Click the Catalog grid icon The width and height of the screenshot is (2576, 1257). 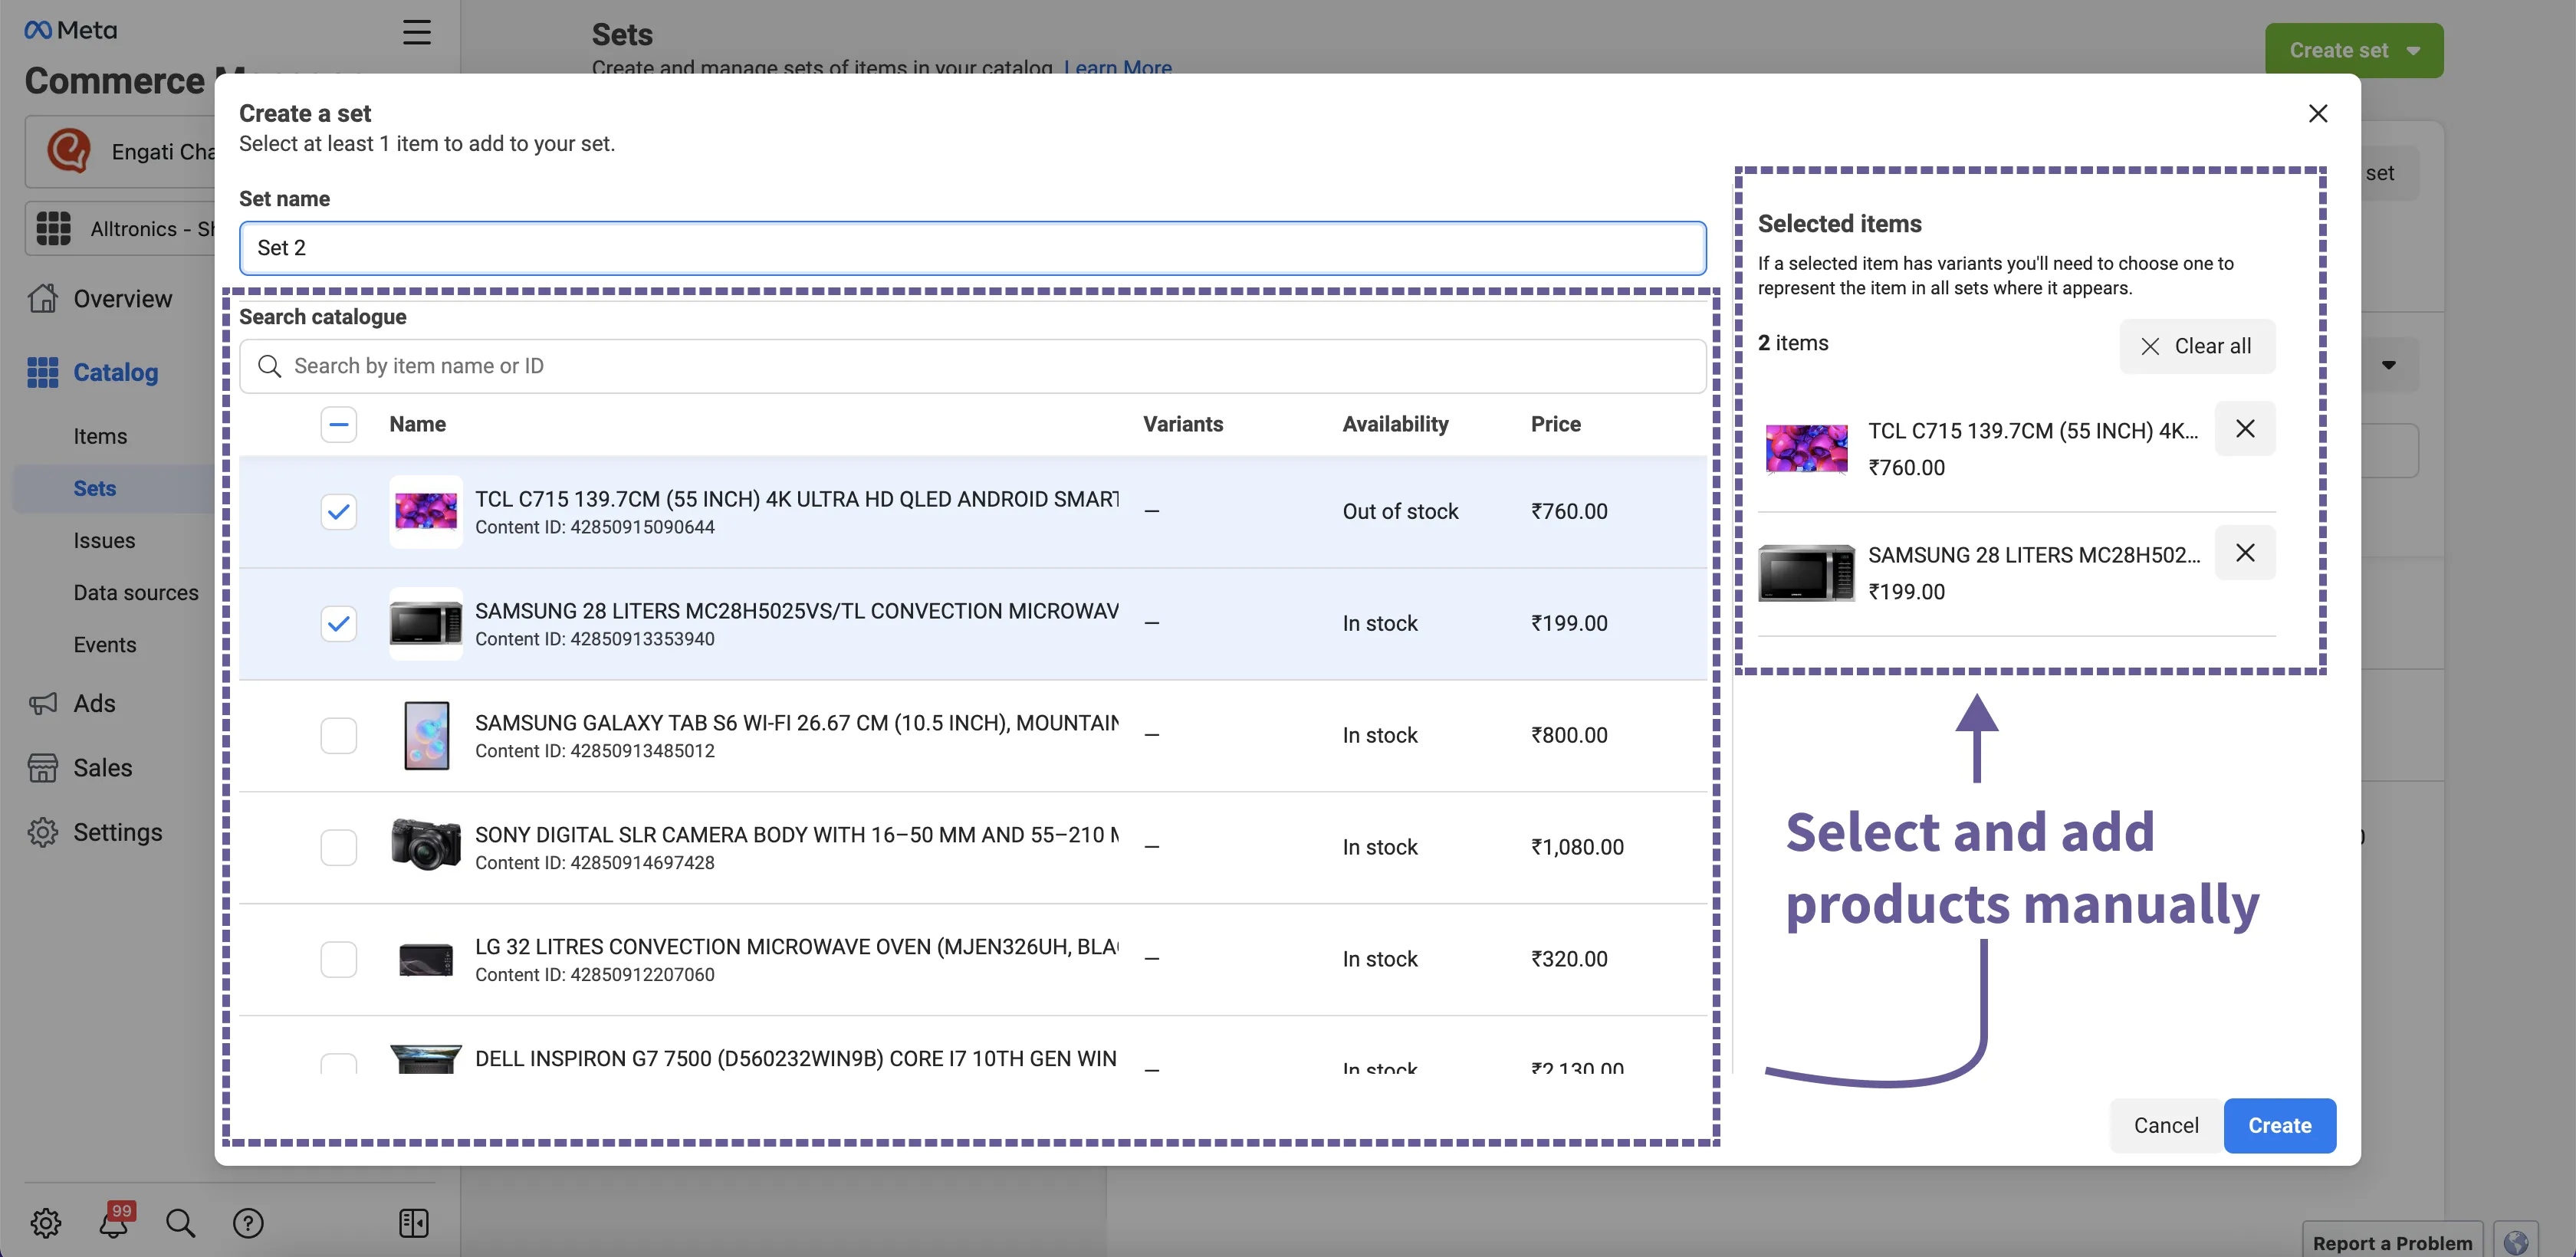[x=42, y=372]
